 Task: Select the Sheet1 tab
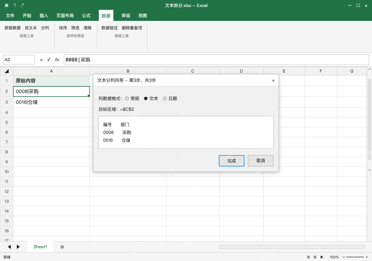(x=40, y=247)
